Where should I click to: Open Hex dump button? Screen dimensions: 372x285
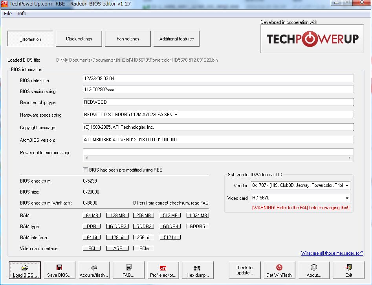point(198,270)
